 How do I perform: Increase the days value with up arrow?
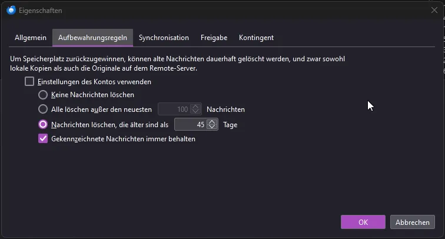[x=212, y=122]
